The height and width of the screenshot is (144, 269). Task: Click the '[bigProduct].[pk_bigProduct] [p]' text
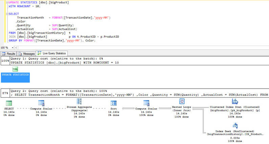(x=235, y=110)
